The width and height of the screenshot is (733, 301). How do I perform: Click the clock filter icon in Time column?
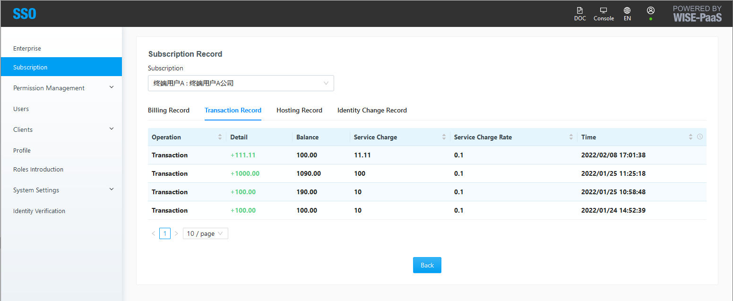coord(700,137)
